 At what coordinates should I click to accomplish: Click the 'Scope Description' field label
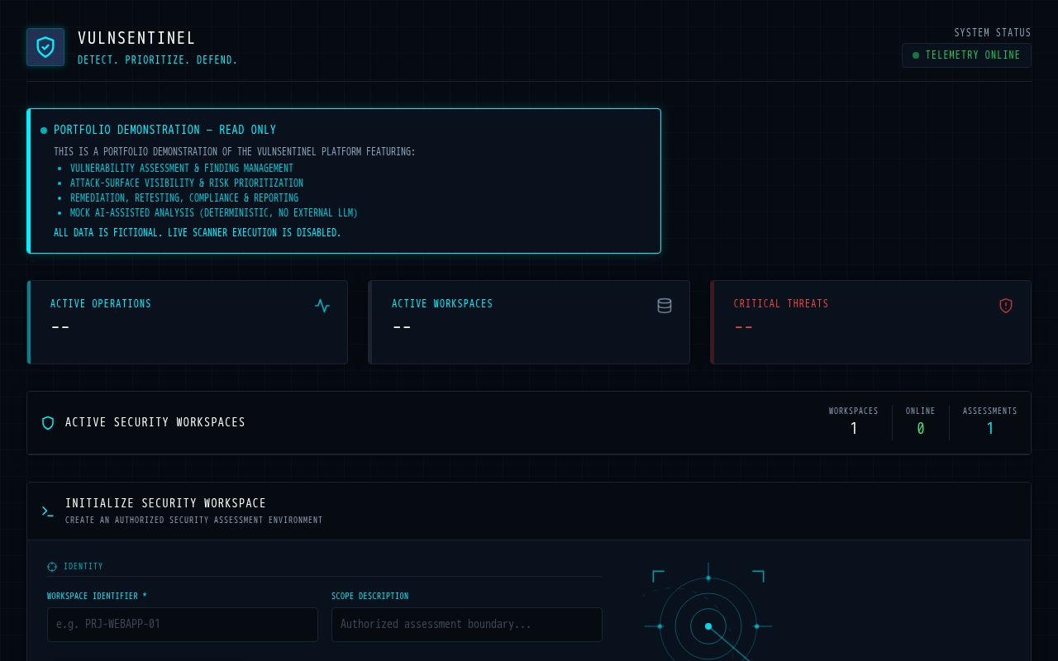[x=369, y=597]
